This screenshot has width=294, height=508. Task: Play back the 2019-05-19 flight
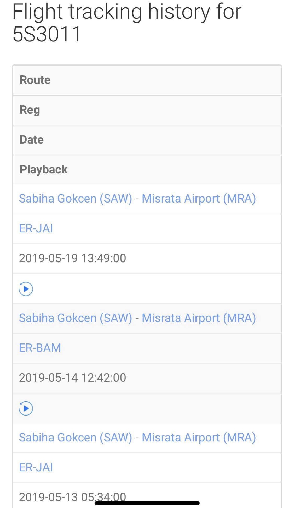pyautogui.click(x=26, y=289)
